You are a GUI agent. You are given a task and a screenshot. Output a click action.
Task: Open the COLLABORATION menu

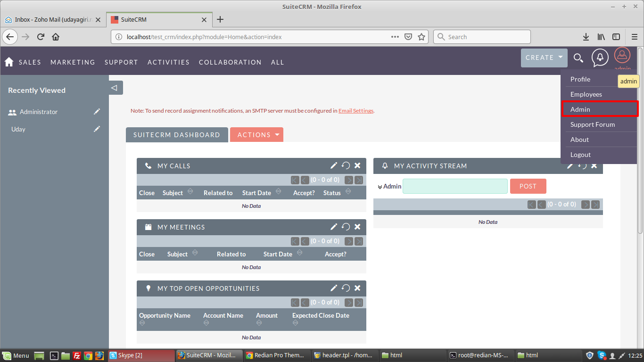click(x=230, y=62)
